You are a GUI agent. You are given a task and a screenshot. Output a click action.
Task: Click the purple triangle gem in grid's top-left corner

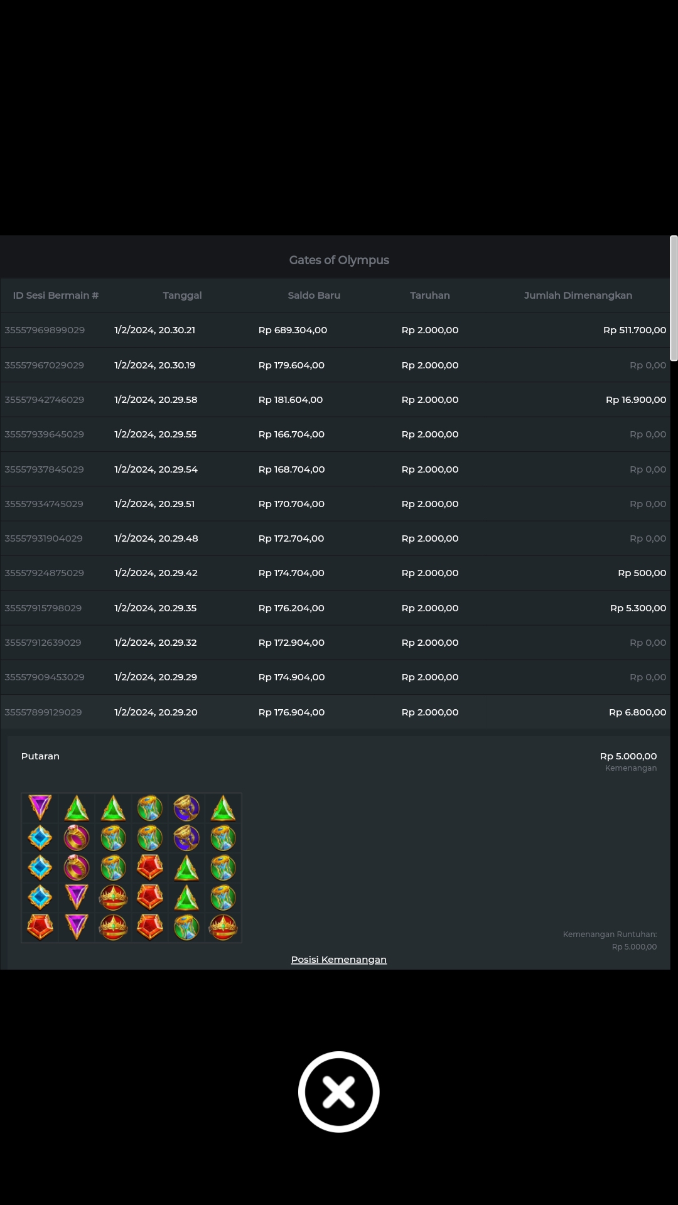[x=40, y=807]
